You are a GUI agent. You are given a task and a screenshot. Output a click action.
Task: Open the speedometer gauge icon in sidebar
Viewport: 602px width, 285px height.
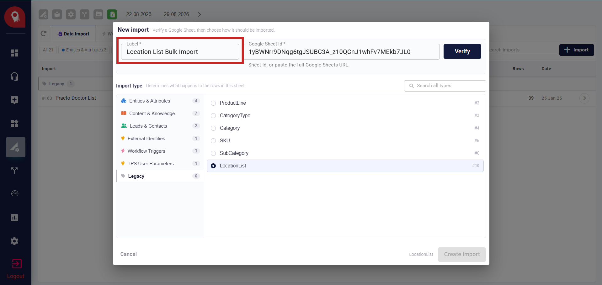point(14,193)
